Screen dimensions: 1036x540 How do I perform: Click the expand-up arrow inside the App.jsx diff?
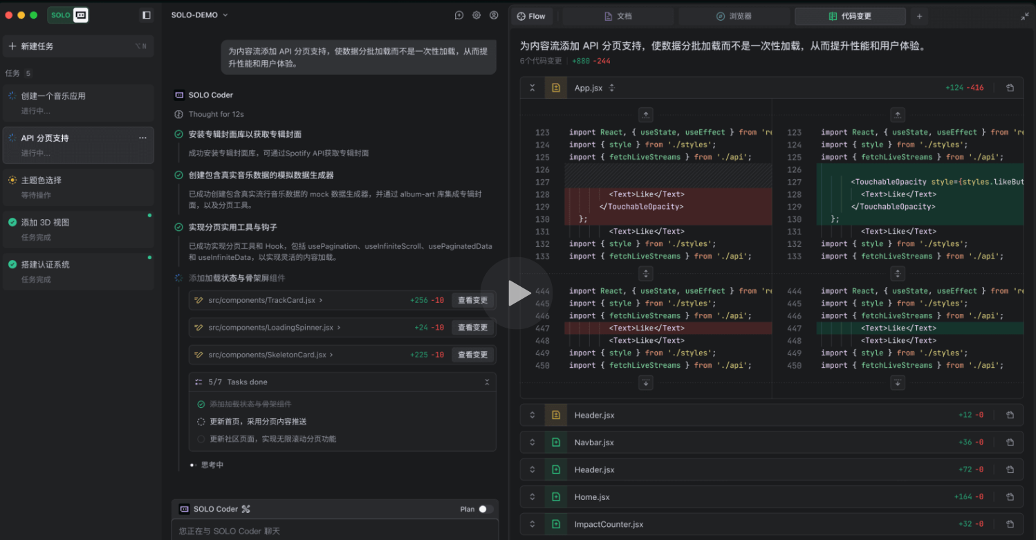[645, 115]
